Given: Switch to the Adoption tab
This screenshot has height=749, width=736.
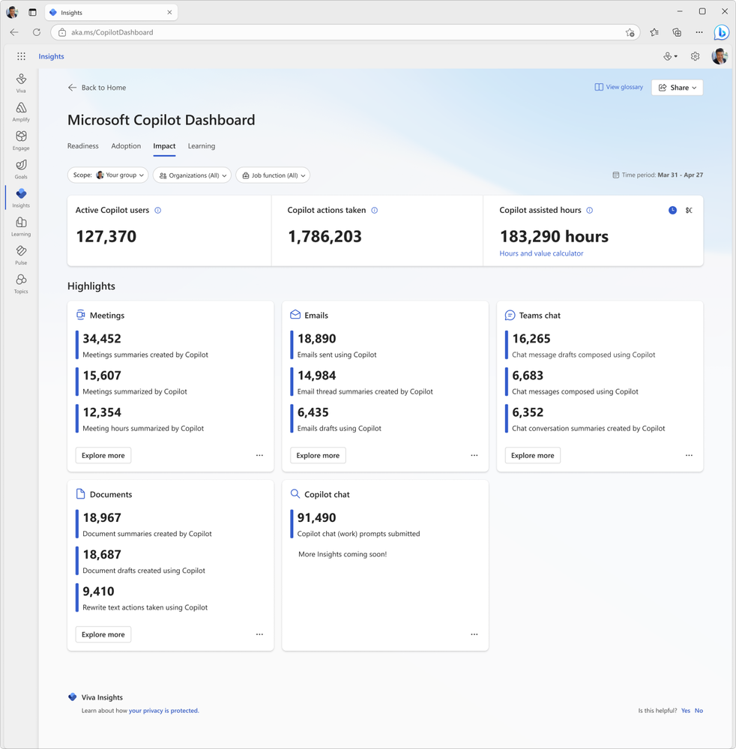Looking at the screenshot, I should (x=126, y=146).
